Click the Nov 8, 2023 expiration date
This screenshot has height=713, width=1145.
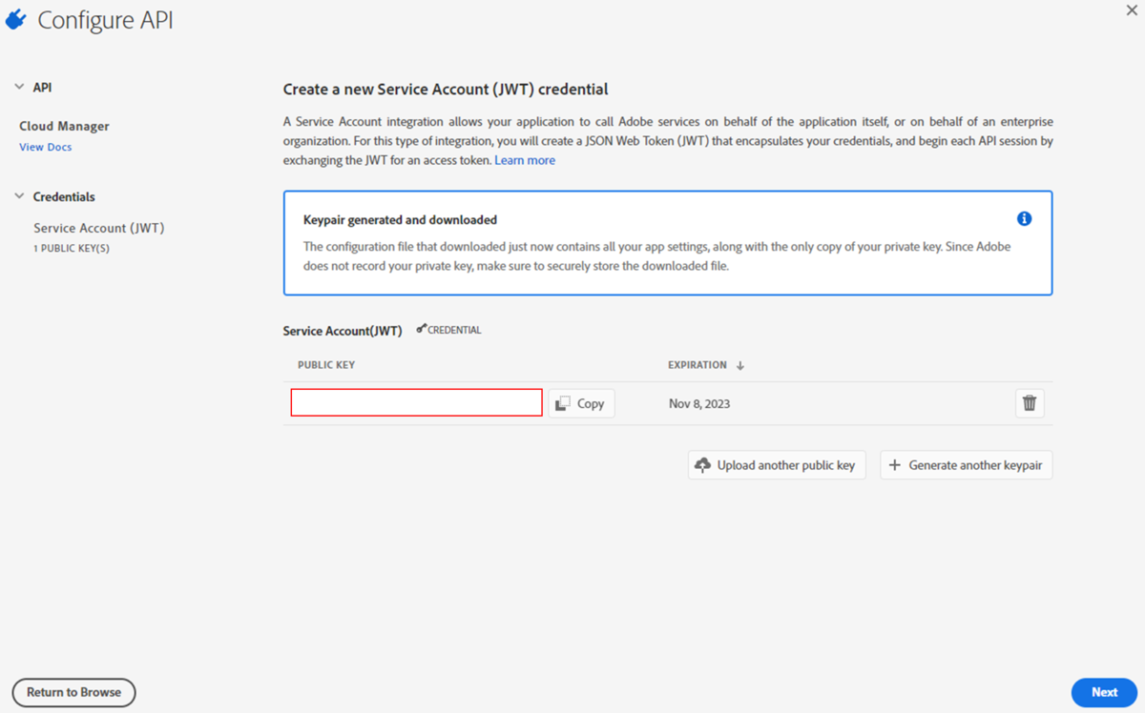pos(699,404)
